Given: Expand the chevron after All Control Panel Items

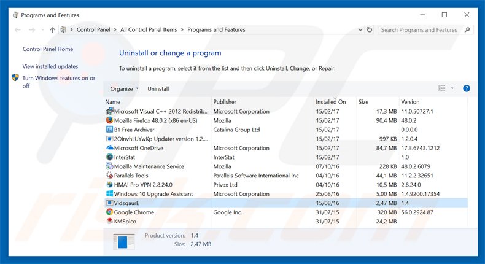Looking at the screenshot, I should [182, 29].
